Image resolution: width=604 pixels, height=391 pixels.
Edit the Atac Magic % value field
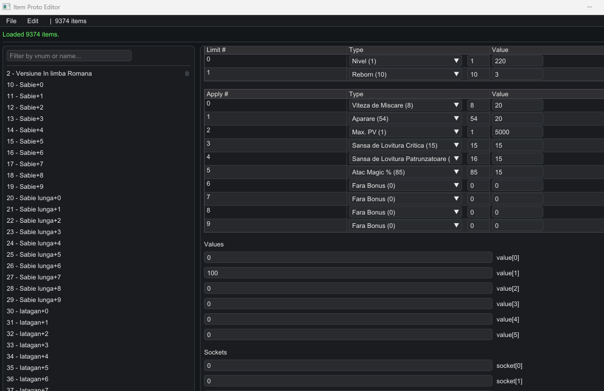pyautogui.click(x=517, y=172)
